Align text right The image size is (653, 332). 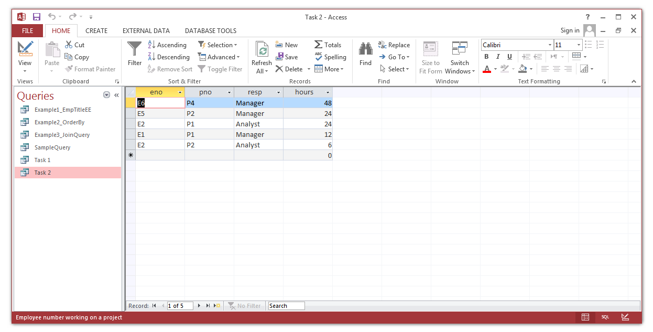[568, 69]
